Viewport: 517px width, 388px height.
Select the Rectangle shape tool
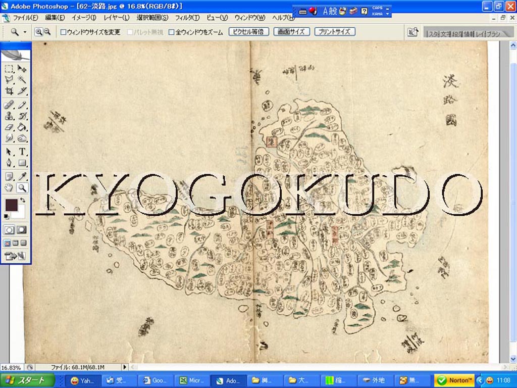click(x=22, y=163)
